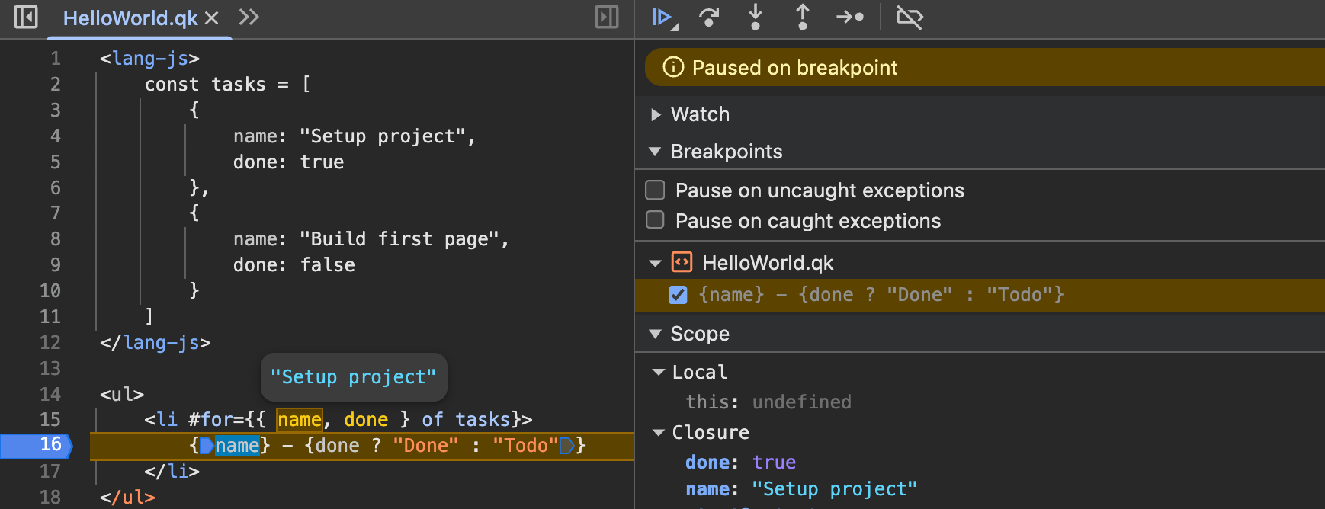Collapse the Local scope

point(659,372)
